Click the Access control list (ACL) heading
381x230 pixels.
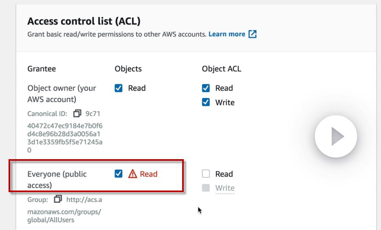click(84, 21)
